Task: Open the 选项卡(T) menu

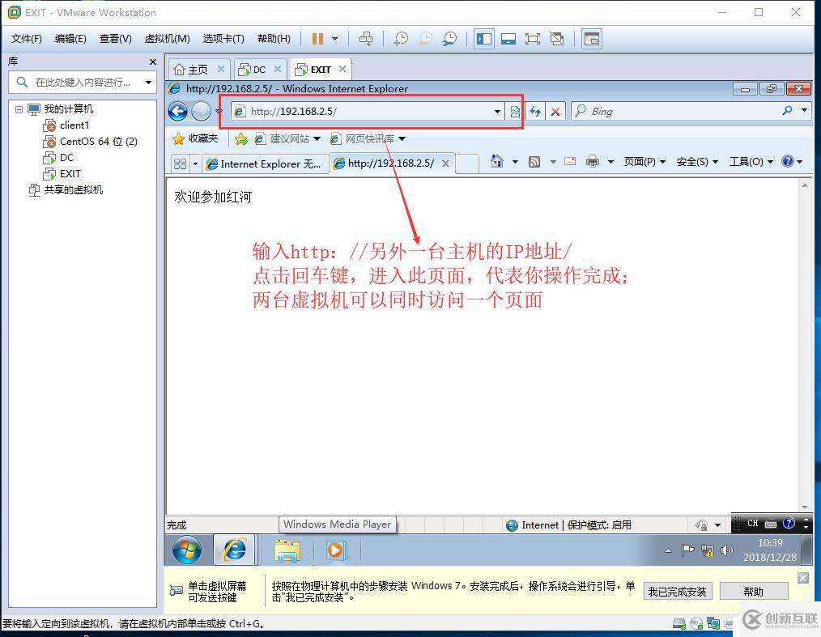Action: (223, 39)
